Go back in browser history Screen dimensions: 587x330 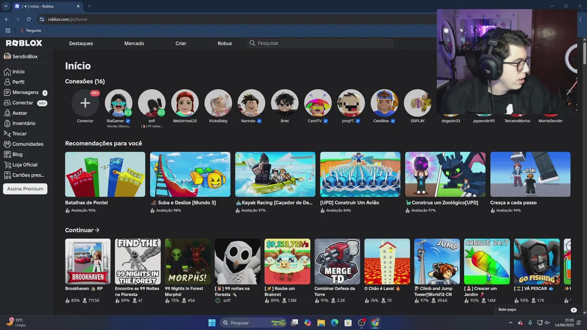(6, 19)
